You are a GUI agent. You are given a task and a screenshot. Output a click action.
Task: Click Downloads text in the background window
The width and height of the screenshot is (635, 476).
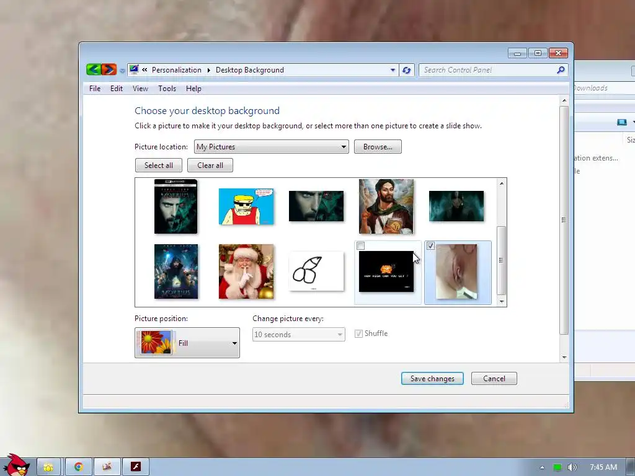point(591,88)
